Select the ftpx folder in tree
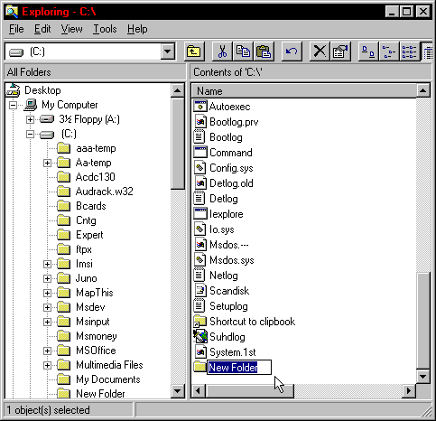This screenshot has width=436, height=421. (x=84, y=249)
